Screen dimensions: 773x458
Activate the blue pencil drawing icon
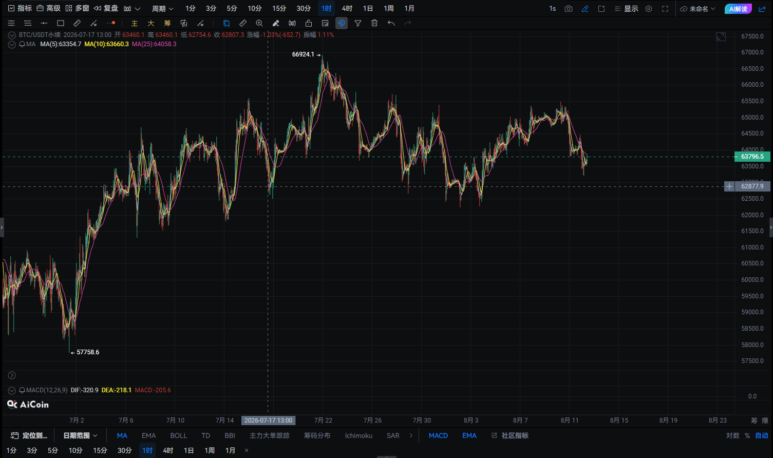(x=585, y=9)
